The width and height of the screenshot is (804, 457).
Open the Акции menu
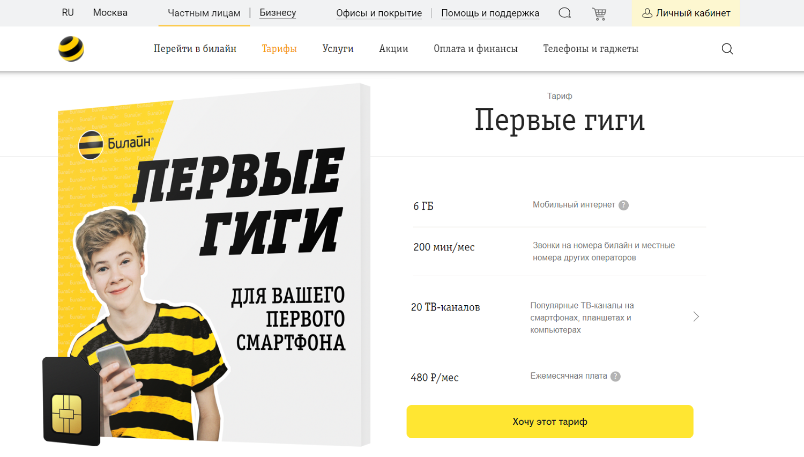393,49
